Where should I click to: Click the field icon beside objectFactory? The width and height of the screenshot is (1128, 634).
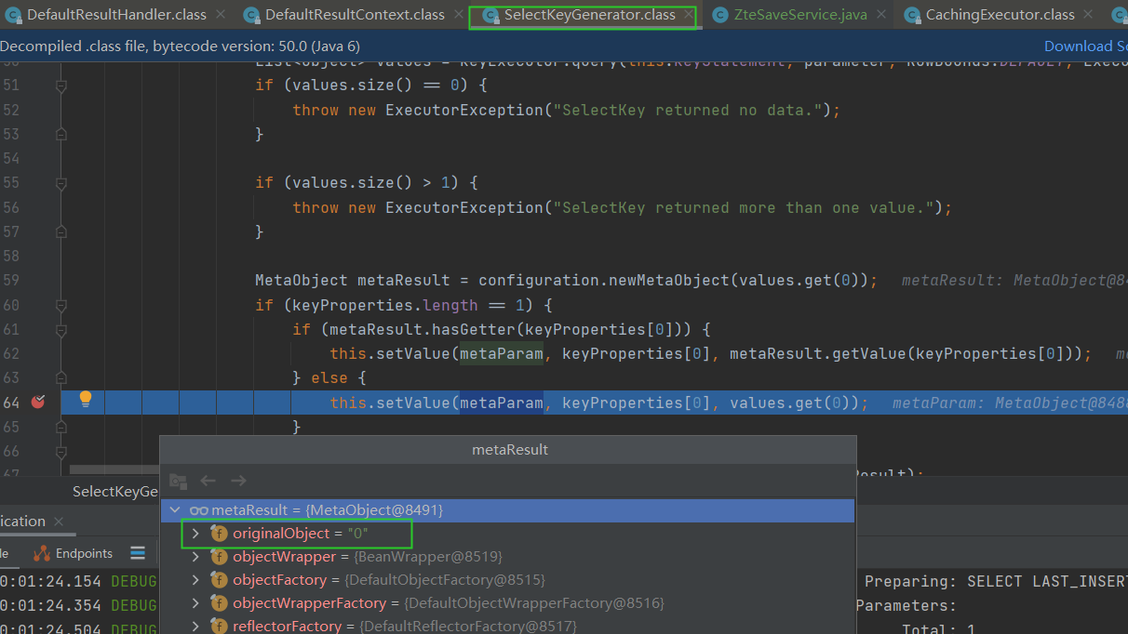219,580
